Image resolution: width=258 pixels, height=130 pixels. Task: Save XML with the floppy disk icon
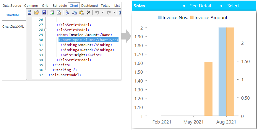pyautogui.click(x=44, y=12)
